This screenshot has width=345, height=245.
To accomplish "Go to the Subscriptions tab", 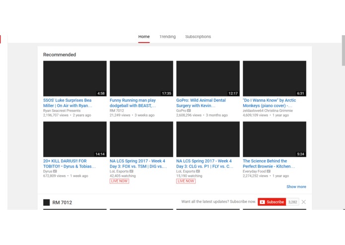I will pyautogui.click(x=198, y=37).
